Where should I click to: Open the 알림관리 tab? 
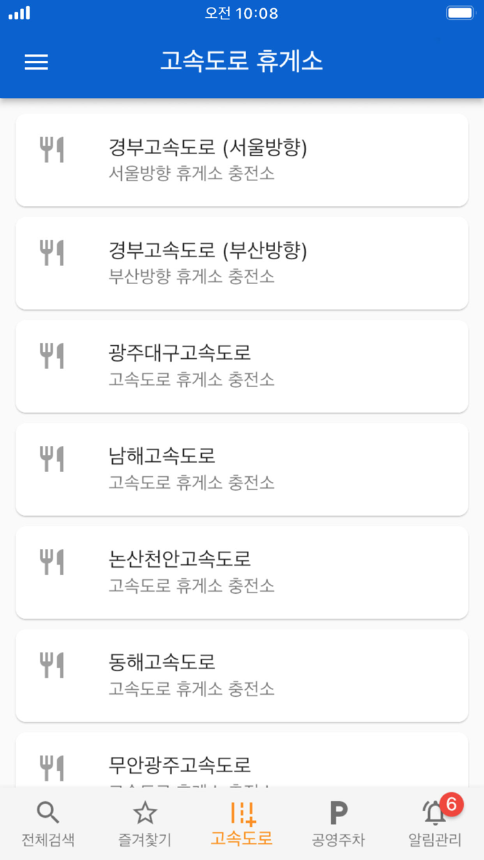point(436,824)
